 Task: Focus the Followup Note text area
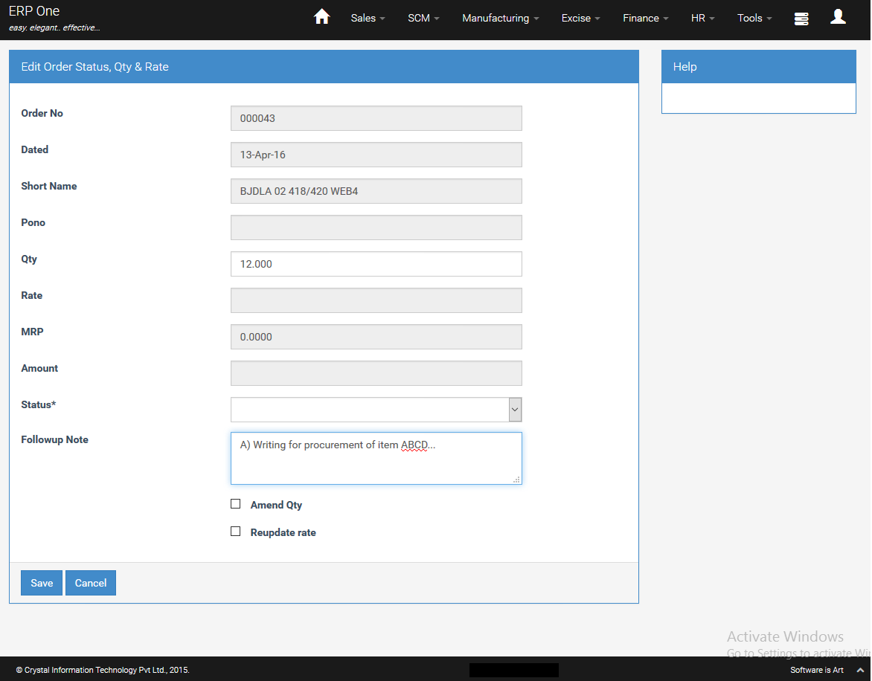coord(376,462)
